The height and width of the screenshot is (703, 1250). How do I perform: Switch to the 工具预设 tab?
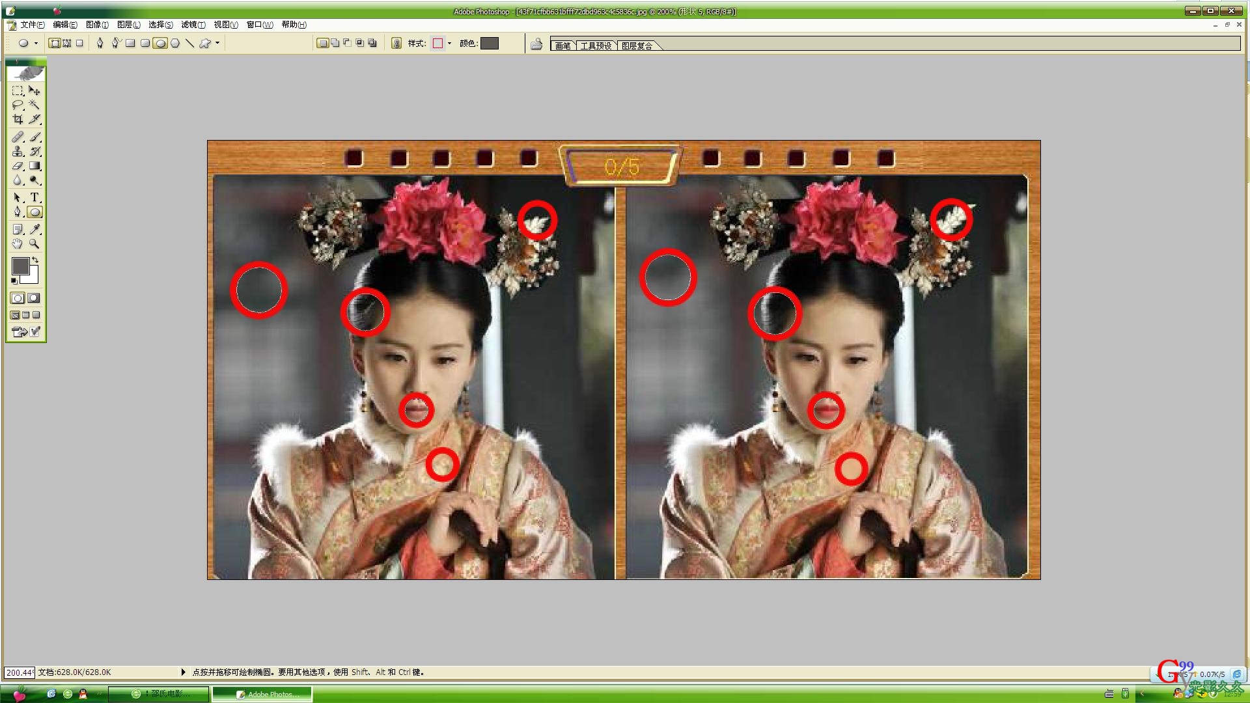pyautogui.click(x=596, y=46)
